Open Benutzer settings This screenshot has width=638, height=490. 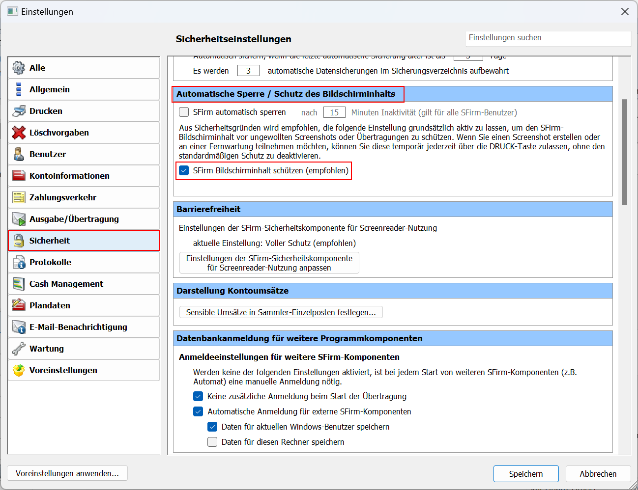click(x=84, y=154)
